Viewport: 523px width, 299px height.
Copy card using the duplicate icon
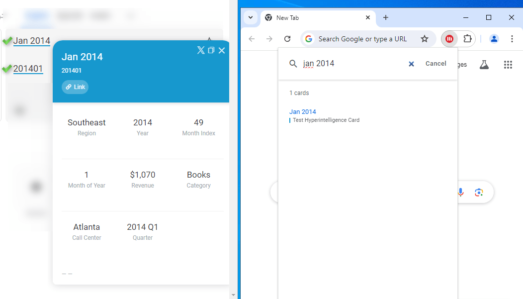pyautogui.click(x=211, y=50)
